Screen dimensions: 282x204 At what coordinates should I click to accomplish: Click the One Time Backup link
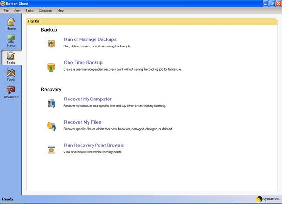point(83,62)
